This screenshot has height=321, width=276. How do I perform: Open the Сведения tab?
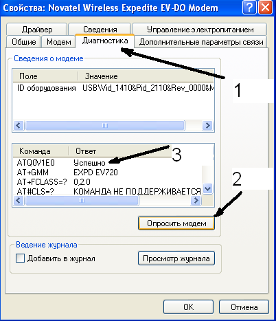click(x=100, y=30)
